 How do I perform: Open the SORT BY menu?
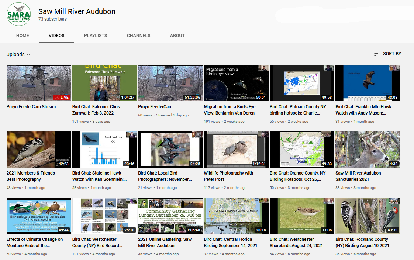(387, 54)
